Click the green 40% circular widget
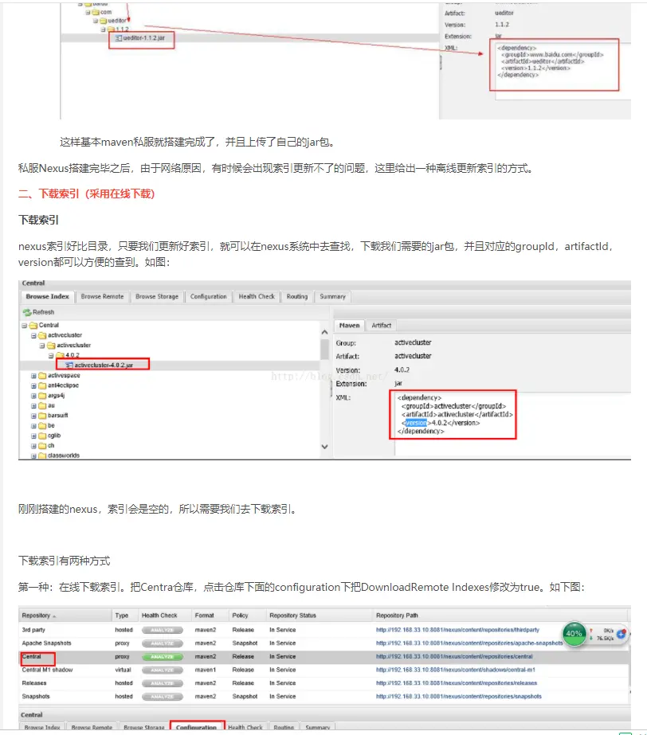Viewport: 647px width, 735px height. point(574,634)
